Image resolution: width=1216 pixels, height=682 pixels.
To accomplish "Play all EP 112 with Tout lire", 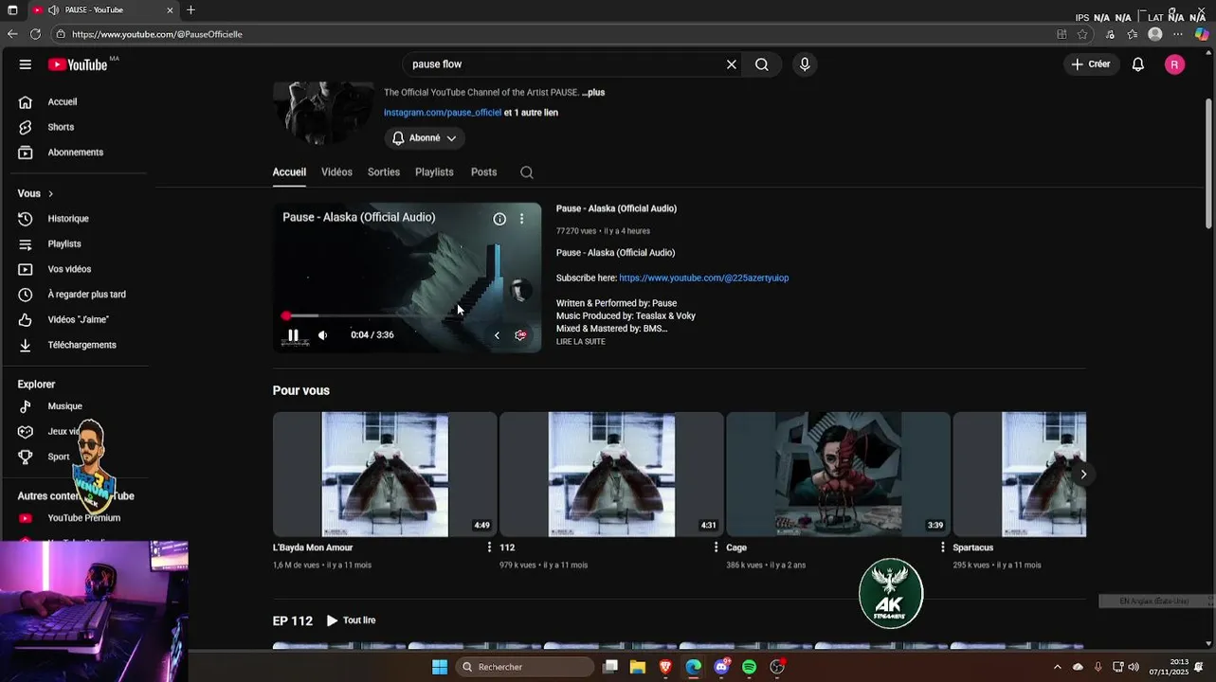I will click(351, 620).
